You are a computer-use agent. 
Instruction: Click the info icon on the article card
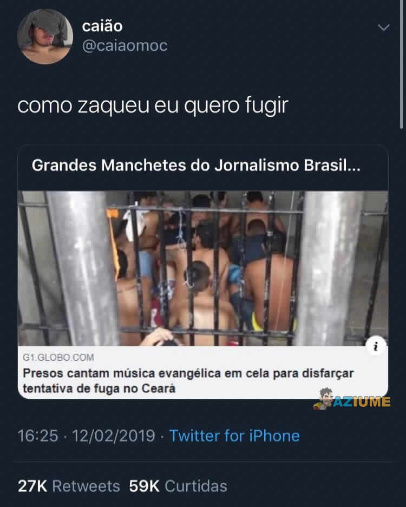tap(376, 345)
